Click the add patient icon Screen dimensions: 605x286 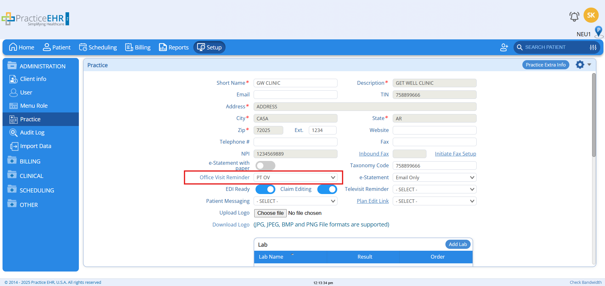(x=504, y=47)
